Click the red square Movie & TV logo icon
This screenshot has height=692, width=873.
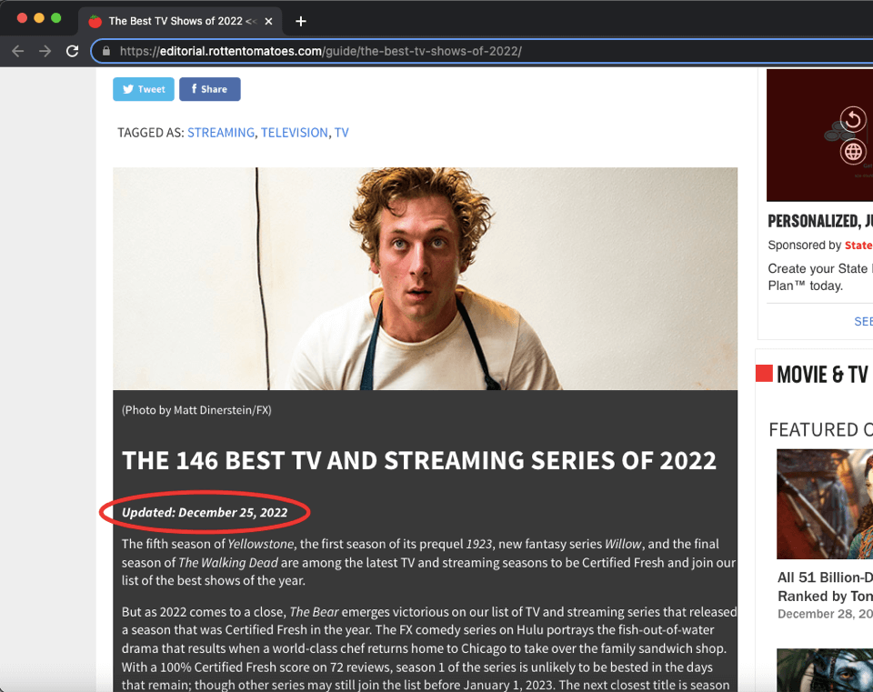click(764, 374)
